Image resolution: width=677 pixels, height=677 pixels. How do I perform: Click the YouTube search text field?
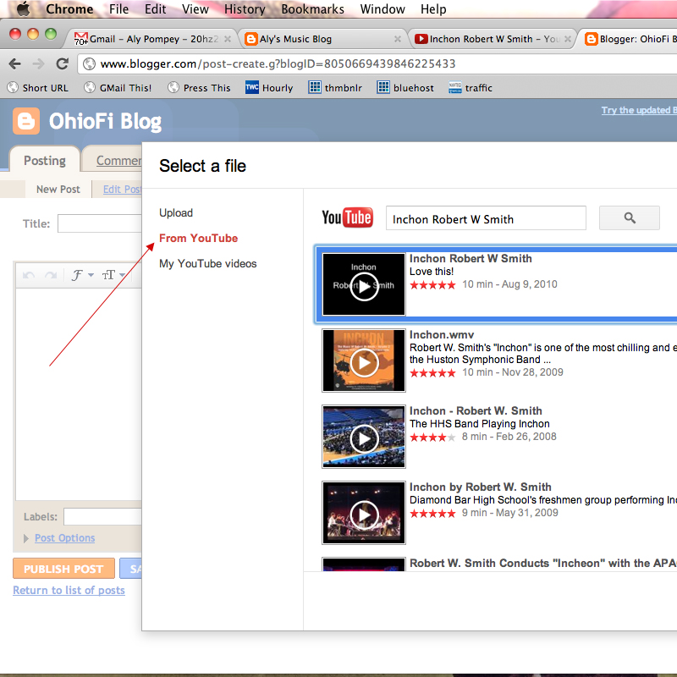[486, 218]
